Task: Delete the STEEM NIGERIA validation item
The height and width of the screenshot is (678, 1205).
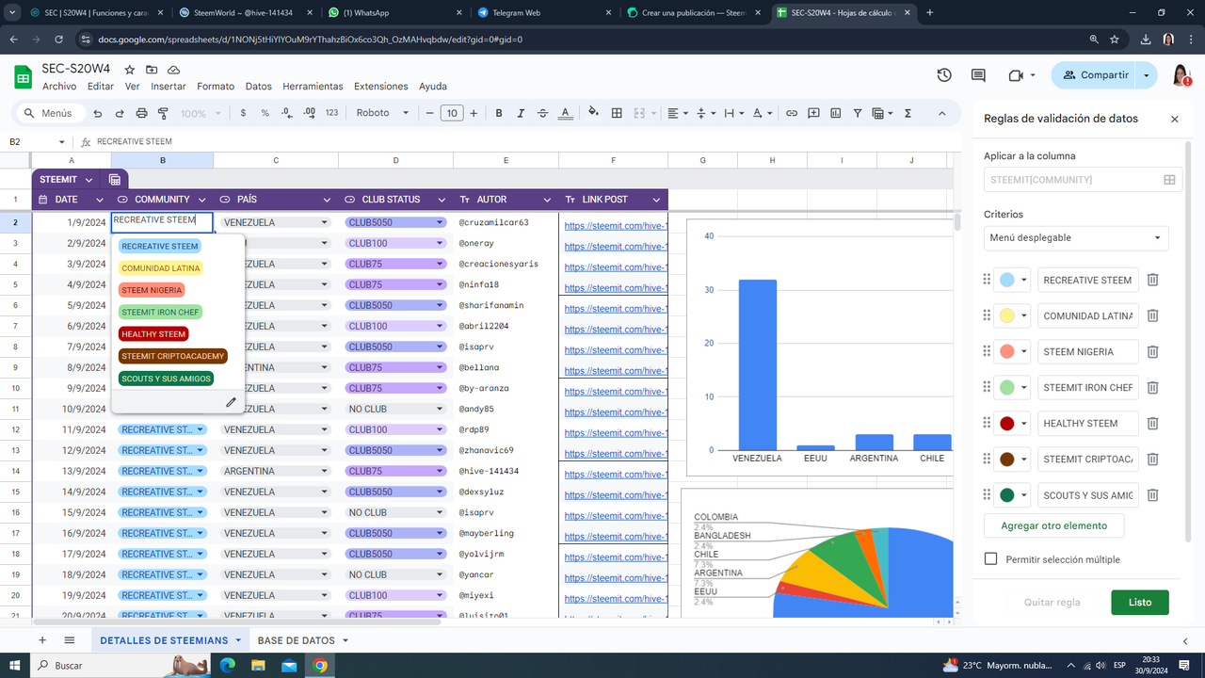Action: point(1152,351)
